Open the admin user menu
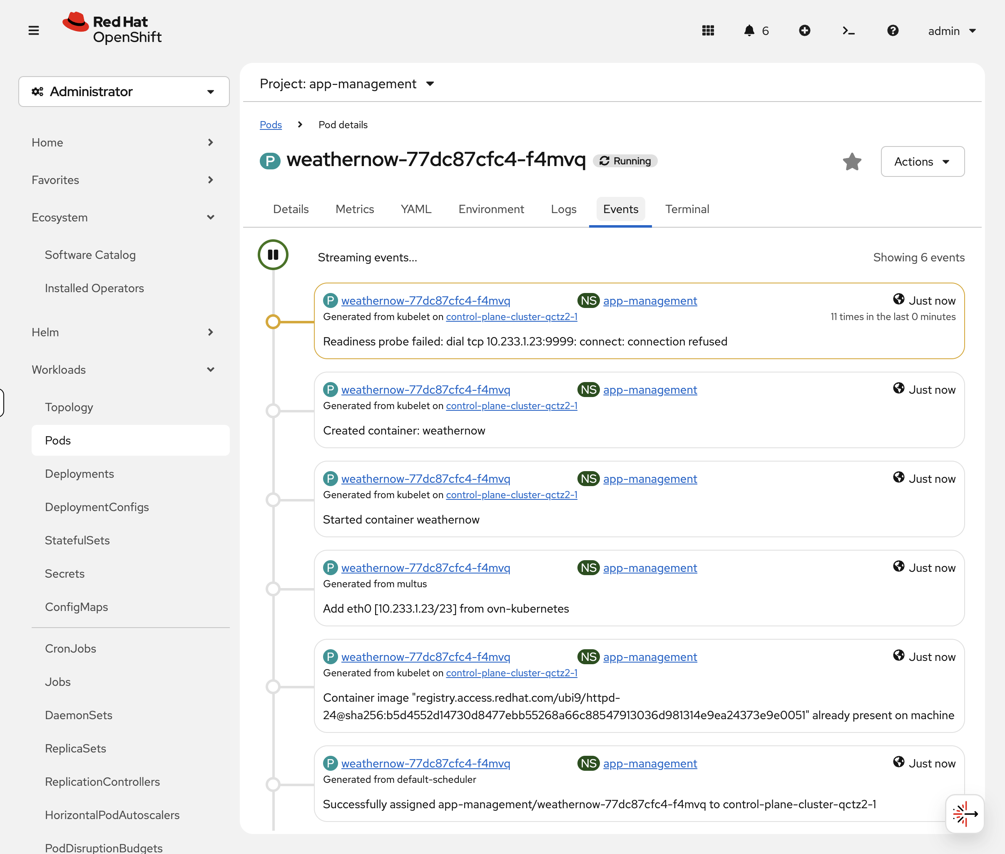Screen dimensions: 1005x854 (951, 30)
